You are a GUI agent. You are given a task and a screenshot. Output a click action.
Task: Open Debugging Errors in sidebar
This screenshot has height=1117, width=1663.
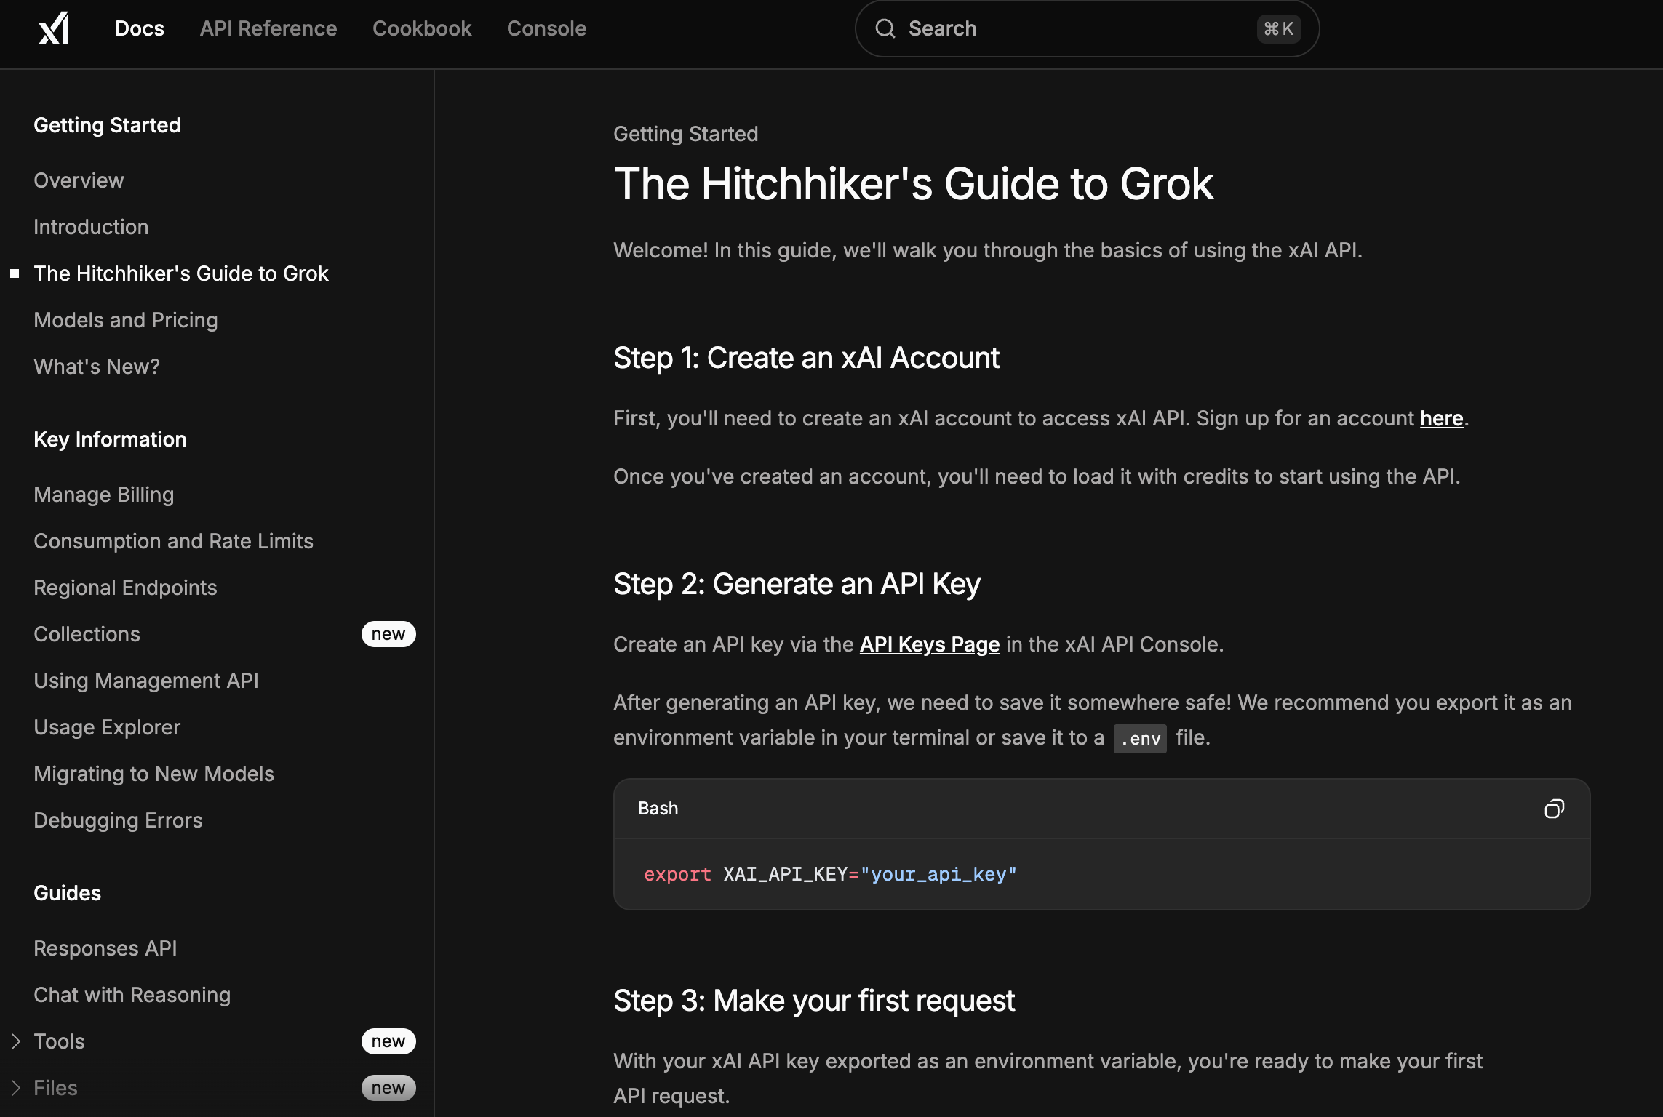[118, 820]
